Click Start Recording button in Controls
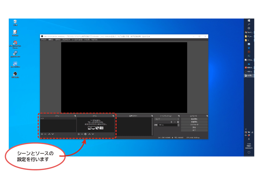The width and height of the screenshot is (263, 175). (x=194, y=122)
